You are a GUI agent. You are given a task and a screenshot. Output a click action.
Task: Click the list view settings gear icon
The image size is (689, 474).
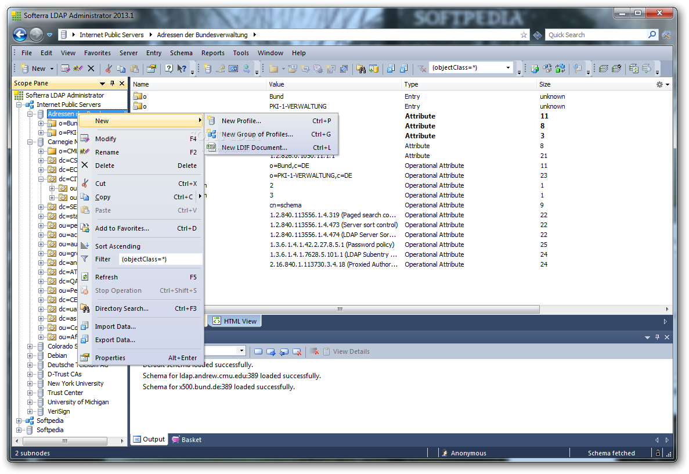click(659, 84)
